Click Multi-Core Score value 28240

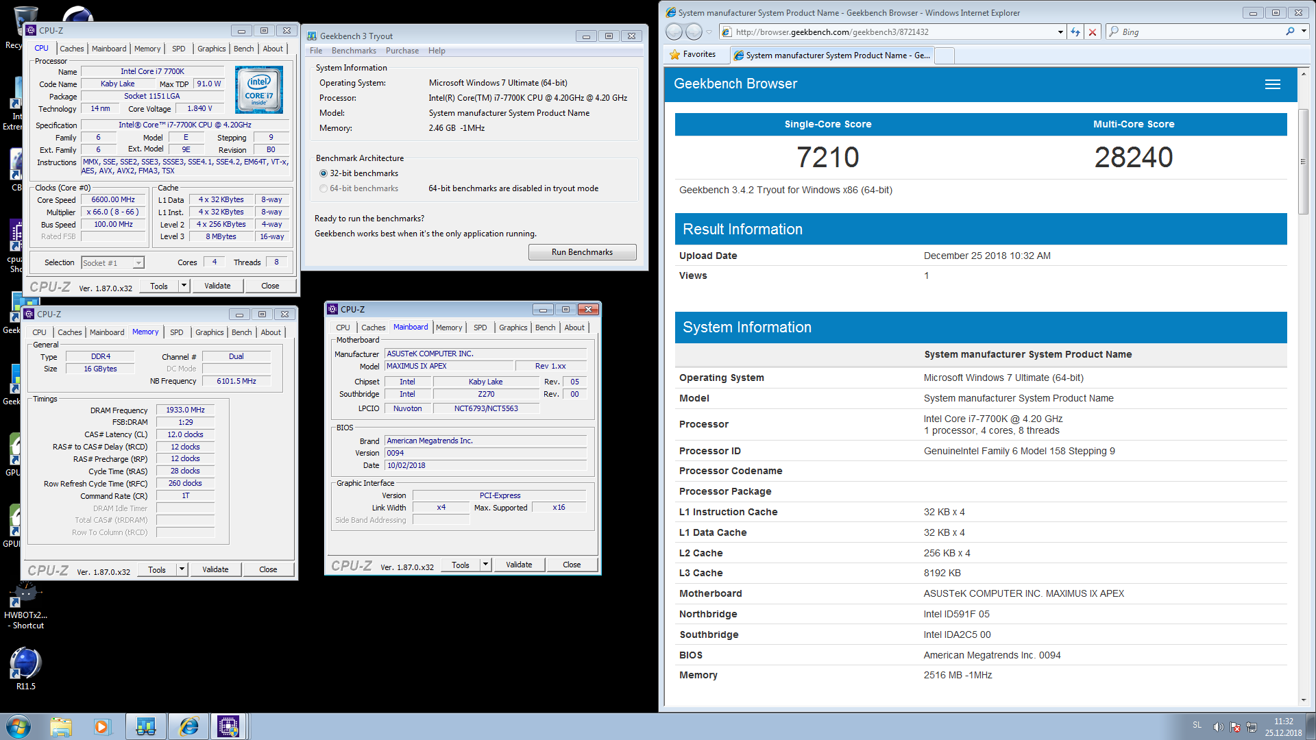tap(1133, 158)
